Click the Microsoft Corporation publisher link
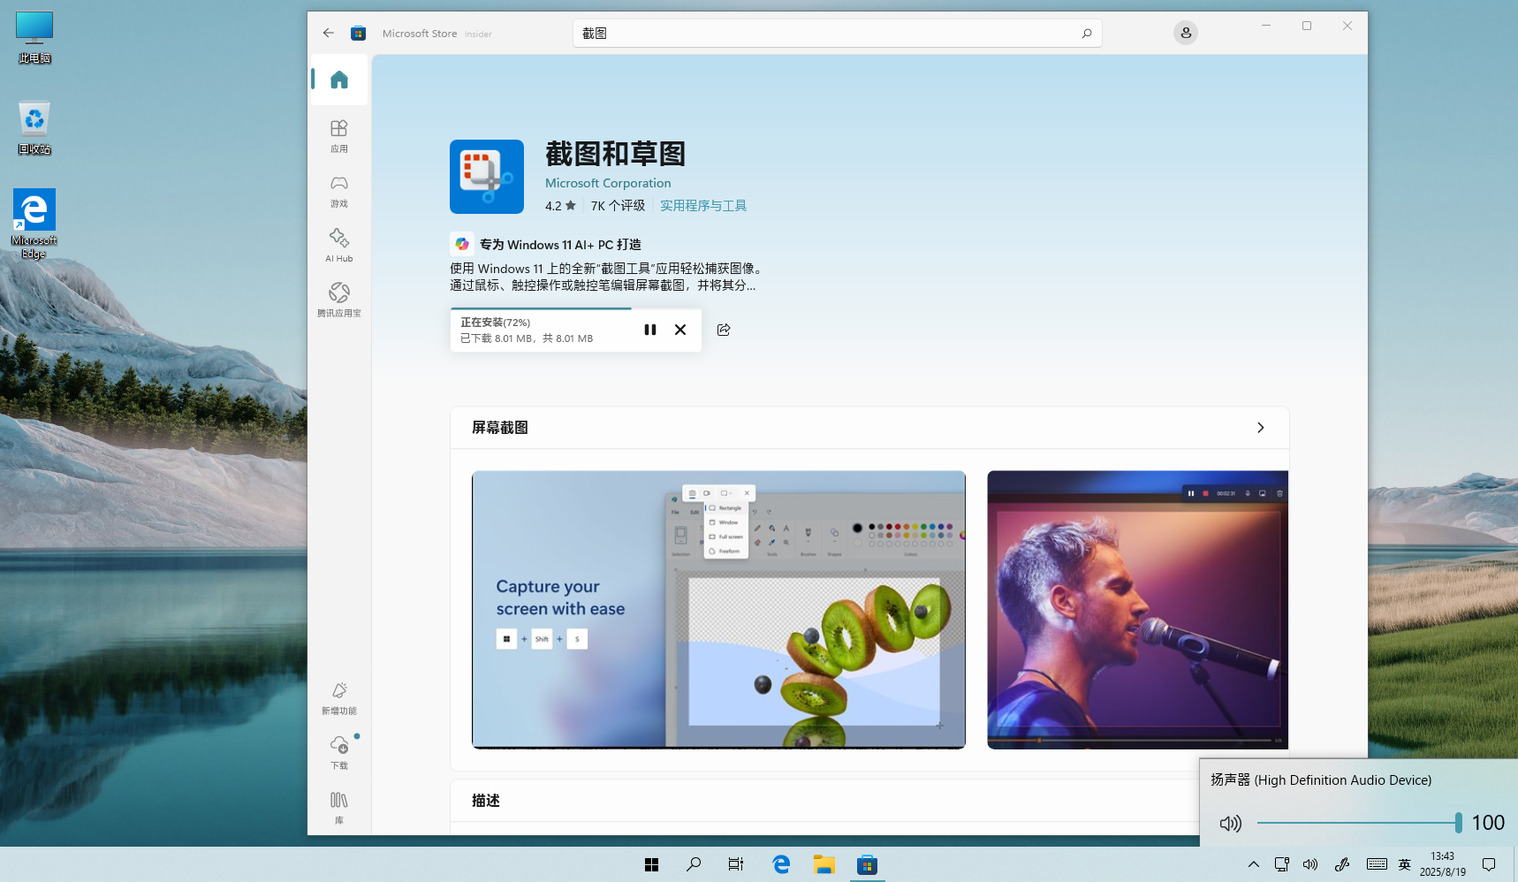1518x882 pixels. click(x=608, y=183)
